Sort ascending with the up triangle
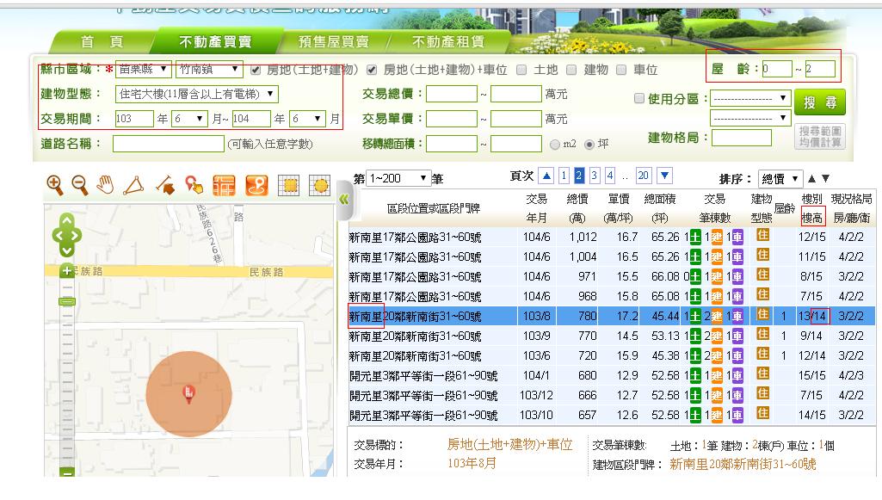The width and height of the screenshot is (882, 500). (x=811, y=179)
